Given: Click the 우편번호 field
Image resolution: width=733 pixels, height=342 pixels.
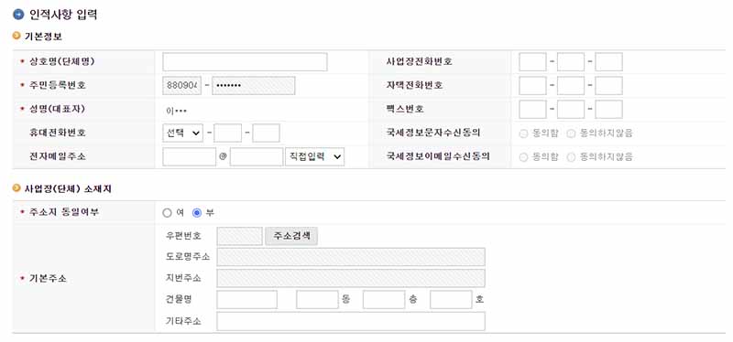Looking at the screenshot, I should coord(240,236).
